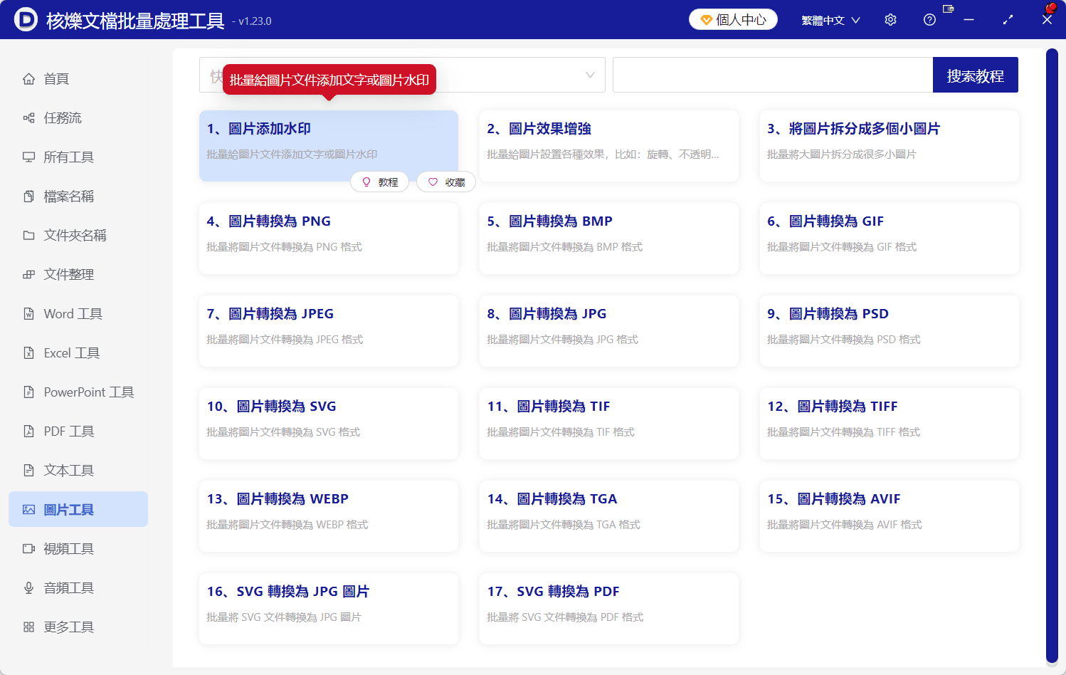Open the 首頁 menu item
This screenshot has height=675, width=1066.
(x=78, y=79)
